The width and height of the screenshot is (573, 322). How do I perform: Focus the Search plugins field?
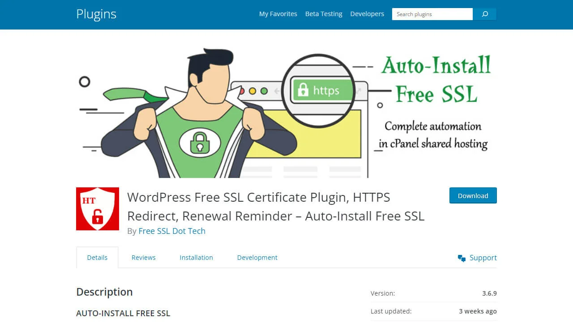coord(432,14)
